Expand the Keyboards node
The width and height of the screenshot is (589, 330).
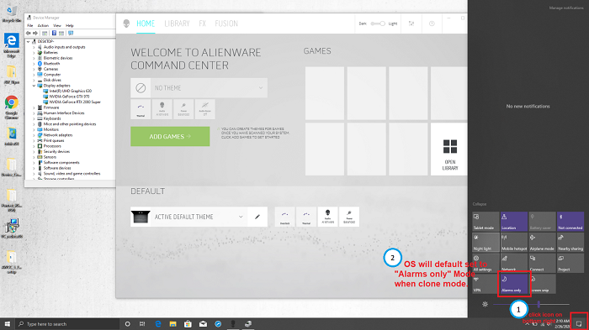(x=34, y=118)
